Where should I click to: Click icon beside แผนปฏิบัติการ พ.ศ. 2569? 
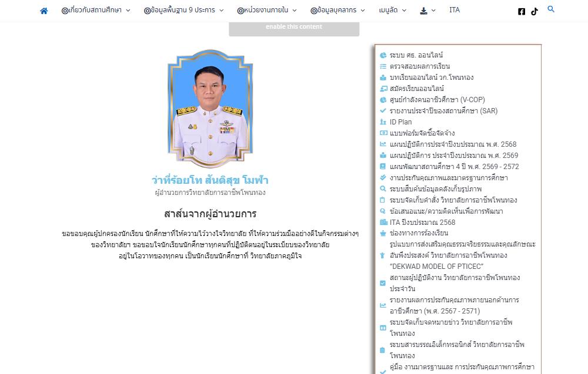383,156
